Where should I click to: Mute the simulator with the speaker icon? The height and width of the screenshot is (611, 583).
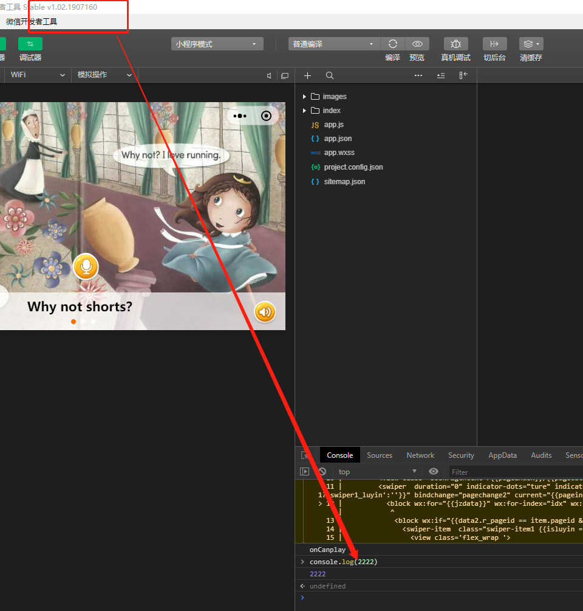point(269,75)
